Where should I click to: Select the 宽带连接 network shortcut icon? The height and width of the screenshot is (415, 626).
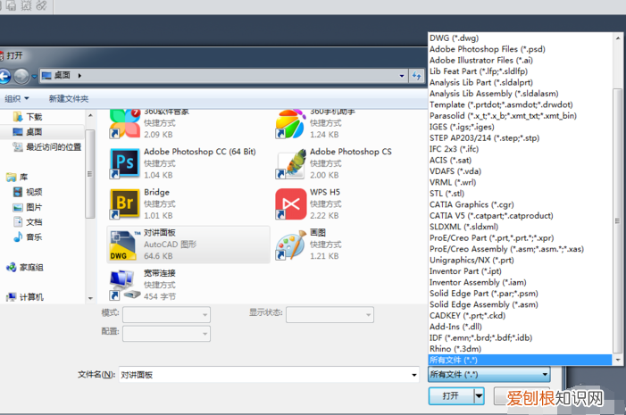point(121,283)
